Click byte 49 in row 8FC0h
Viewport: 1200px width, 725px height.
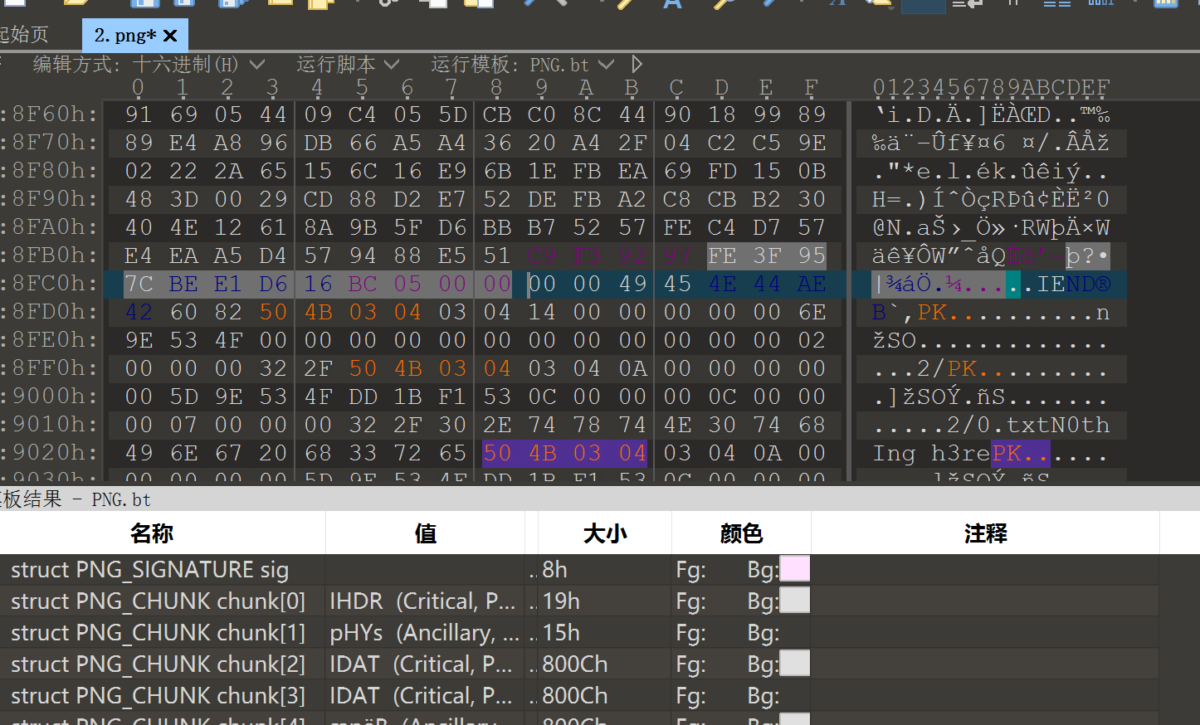[632, 284]
